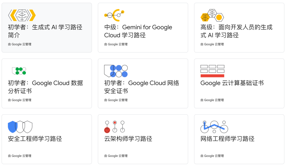
Task: Click 由 Google 云管理 under 云架构师学习路径
Action: click(x=116, y=156)
